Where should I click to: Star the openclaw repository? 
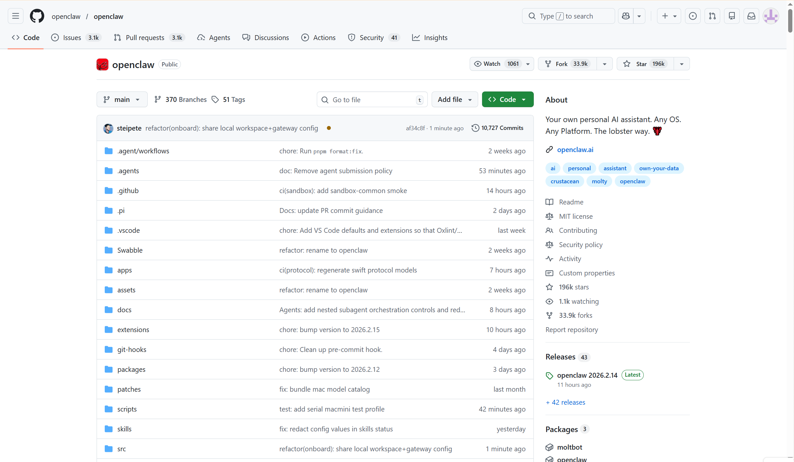(x=646, y=64)
